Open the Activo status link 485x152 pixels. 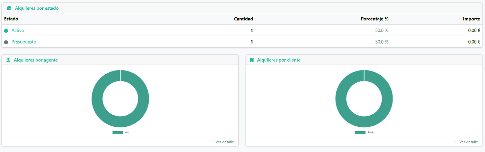(18, 30)
